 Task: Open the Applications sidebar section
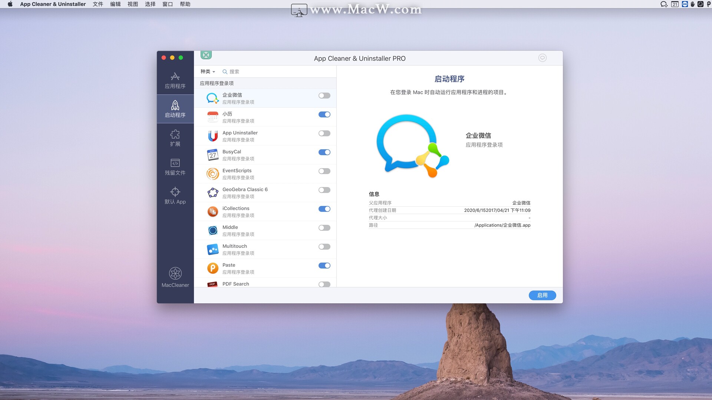point(175,80)
